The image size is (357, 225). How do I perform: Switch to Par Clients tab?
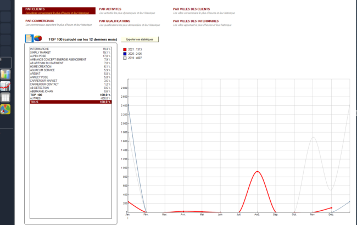click(36, 9)
